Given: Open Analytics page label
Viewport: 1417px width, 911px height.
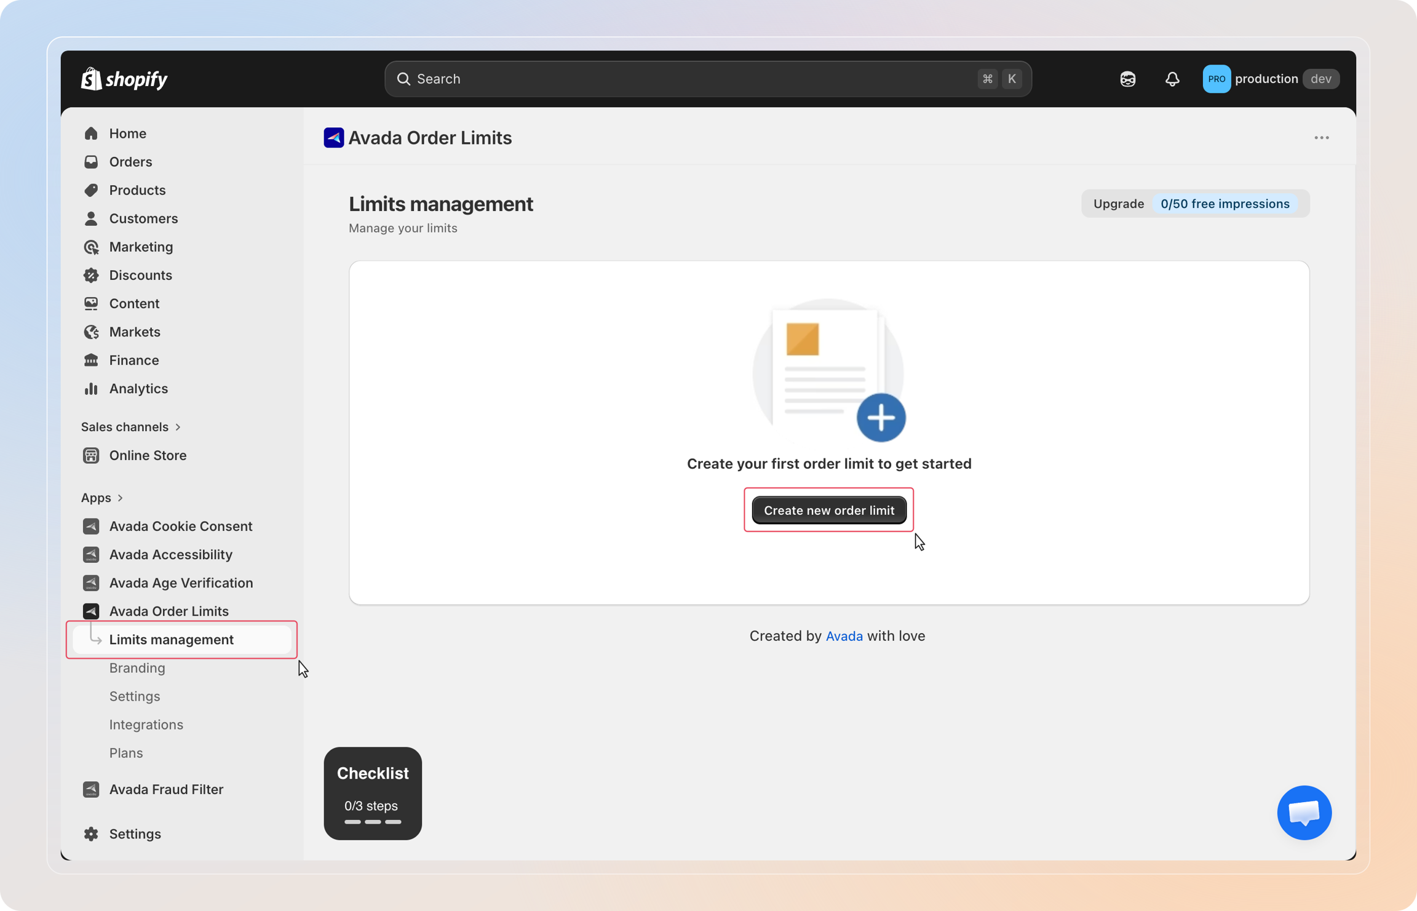Looking at the screenshot, I should coord(139,388).
